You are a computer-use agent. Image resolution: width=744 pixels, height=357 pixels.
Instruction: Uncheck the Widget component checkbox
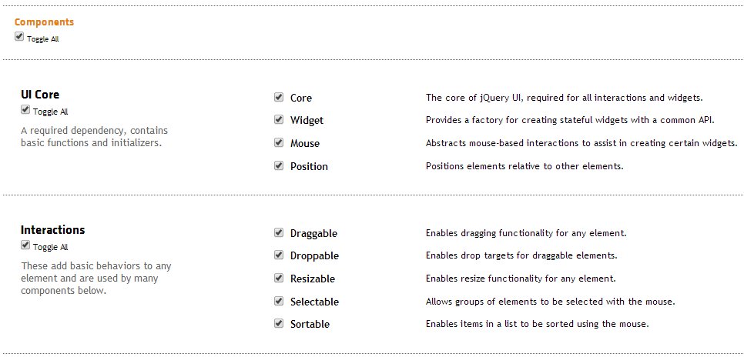coord(279,119)
